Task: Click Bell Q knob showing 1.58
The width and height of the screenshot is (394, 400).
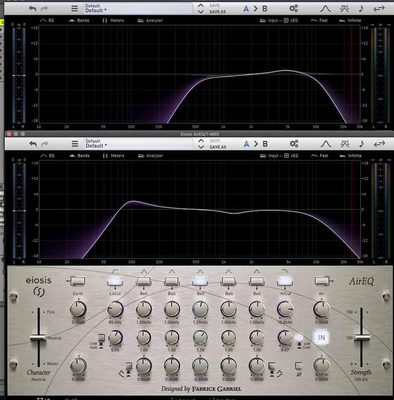Action: pos(200,337)
